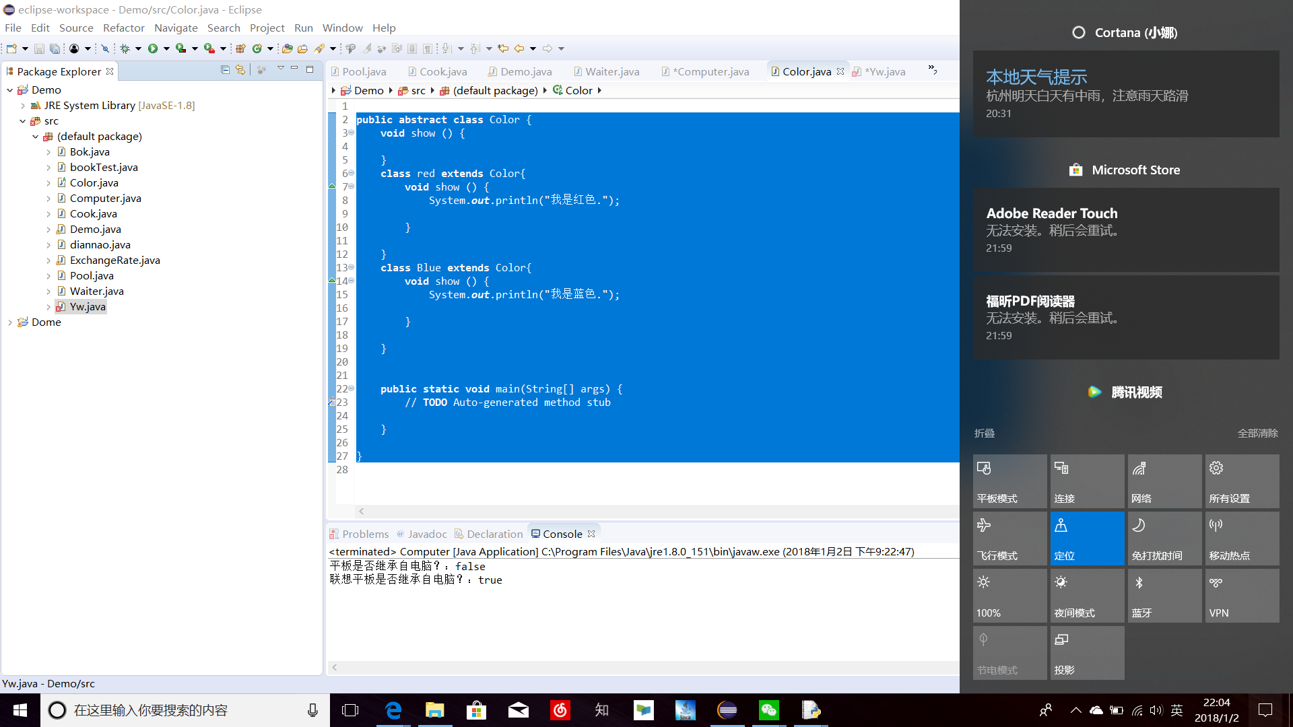Click 全部清除 to clear all notifications
This screenshot has height=727, width=1293.
point(1257,433)
